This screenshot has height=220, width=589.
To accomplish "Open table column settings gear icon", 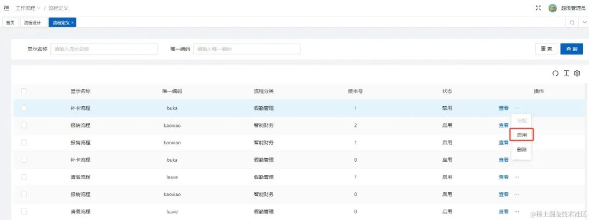I will tap(578, 74).
